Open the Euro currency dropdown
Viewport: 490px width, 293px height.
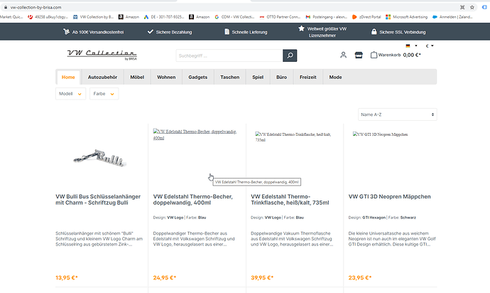pyautogui.click(x=430, y=46)
